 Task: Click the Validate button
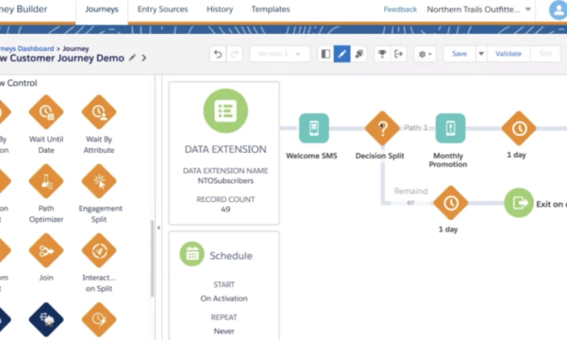click(x=508, y=54)
